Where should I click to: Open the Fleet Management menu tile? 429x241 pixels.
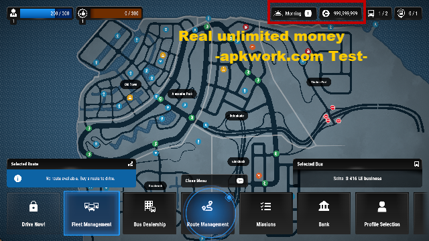pyautogui.click(x=92, y=213)
